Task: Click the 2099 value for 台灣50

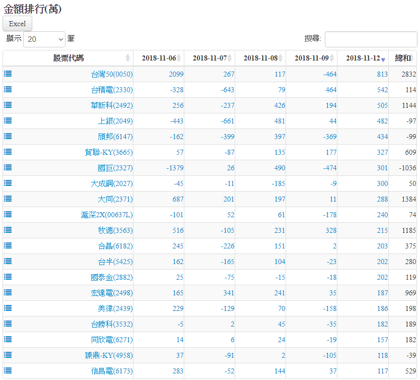Action: 176,74
